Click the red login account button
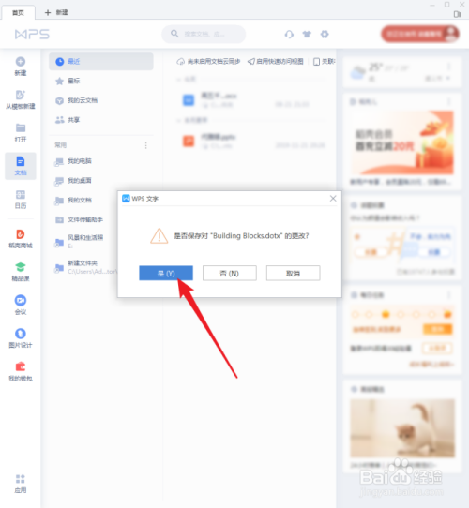 (420, 34)
